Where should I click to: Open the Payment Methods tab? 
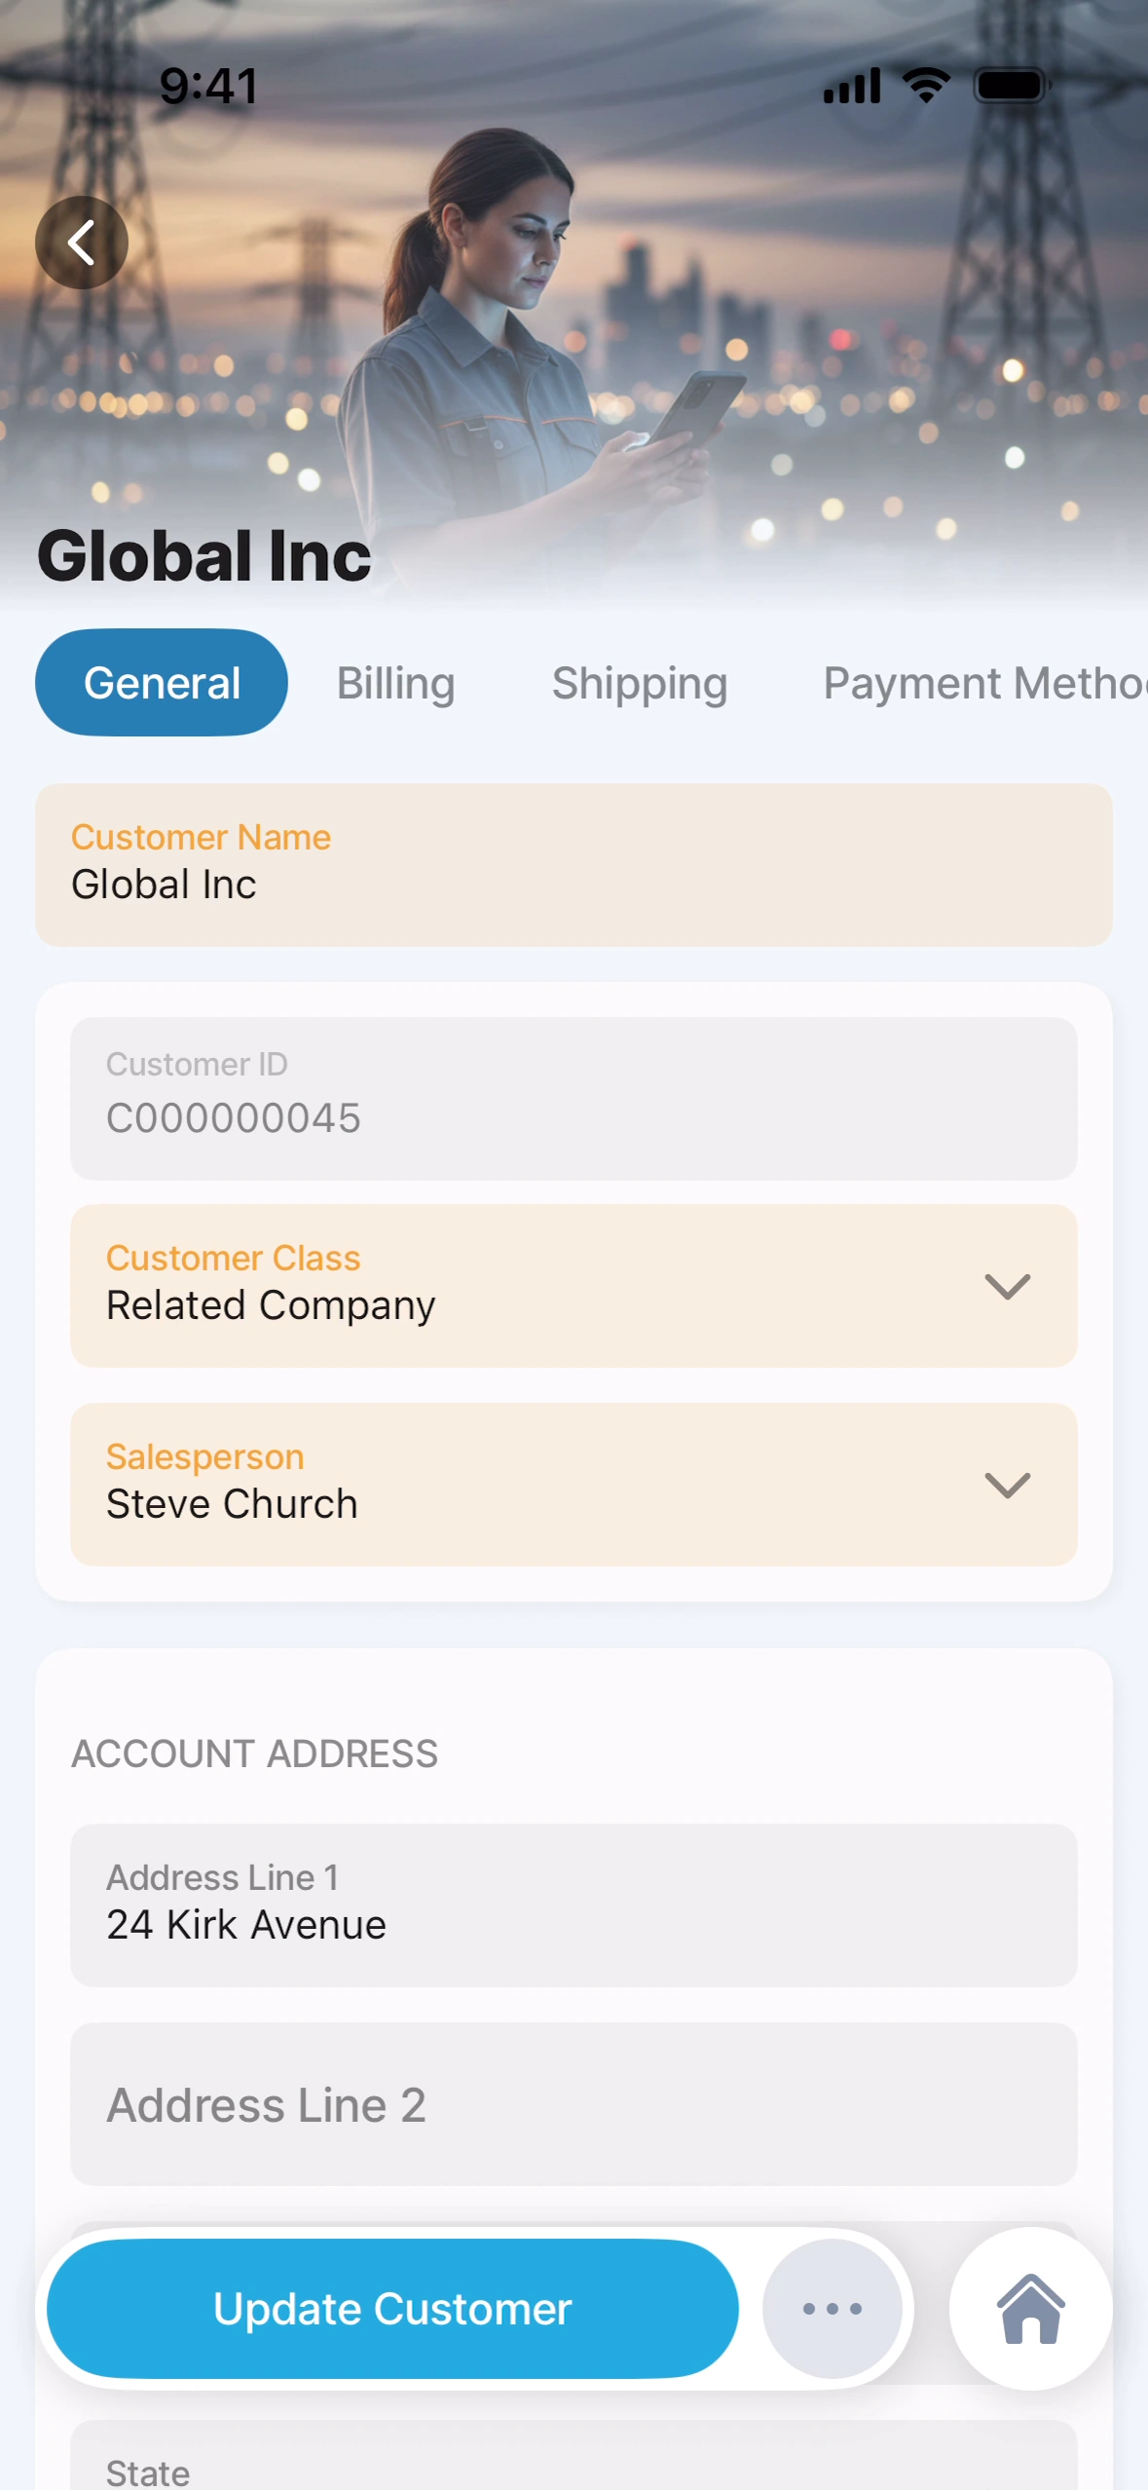coord(983,683)
